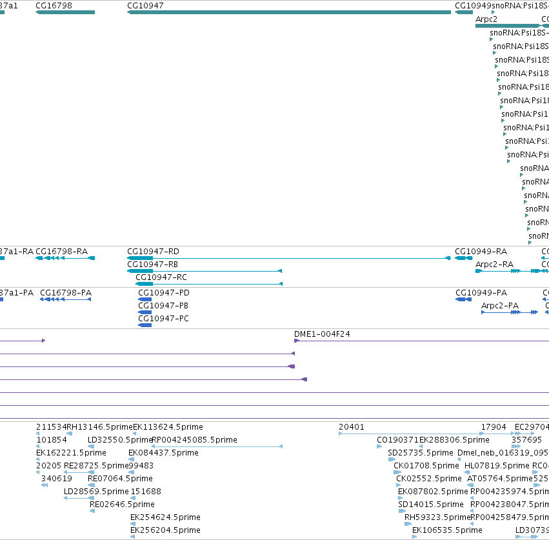
Task: Select transcript CG16798-RA label
Action: 62,252
